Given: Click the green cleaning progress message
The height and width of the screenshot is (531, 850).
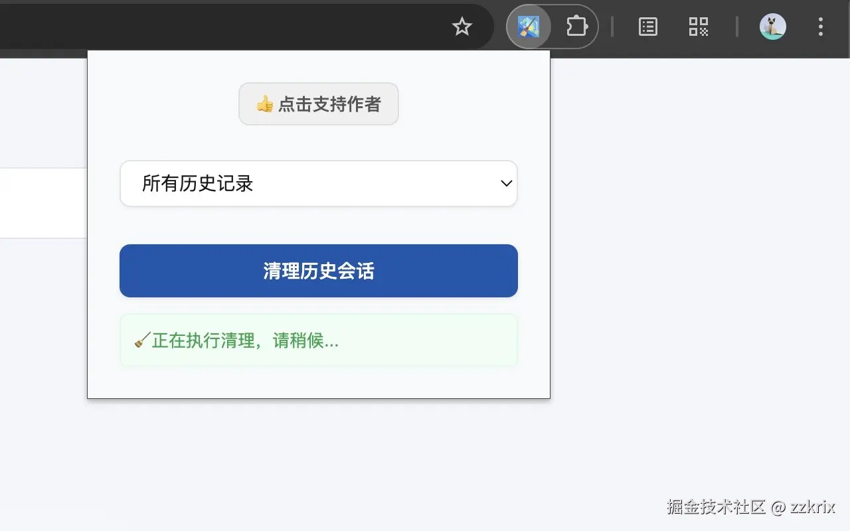Looking at the screenshot, I should pyautogui.click(x=318, y=340).
